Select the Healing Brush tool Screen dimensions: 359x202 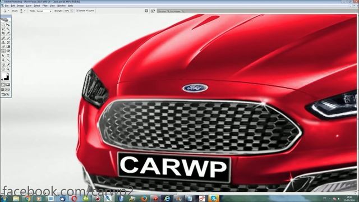[3, 38]
